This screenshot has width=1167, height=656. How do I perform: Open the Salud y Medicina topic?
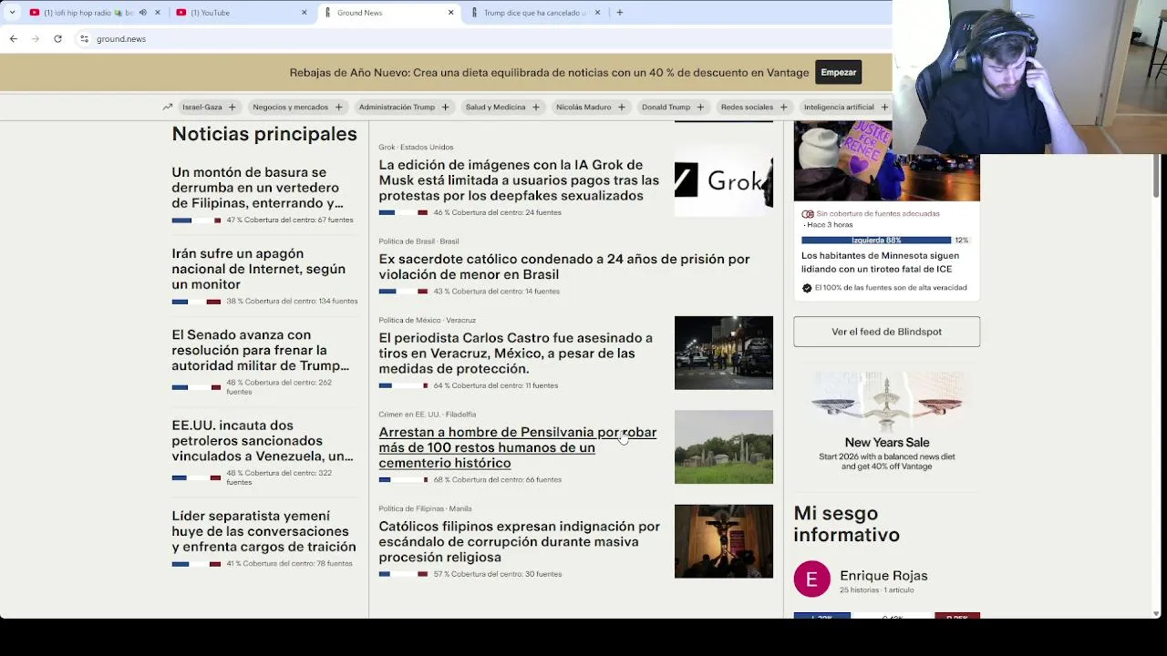(495, 107)
